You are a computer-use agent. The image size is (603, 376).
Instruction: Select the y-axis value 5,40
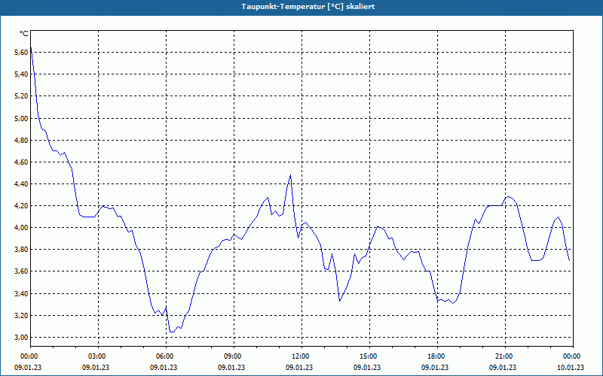point(21,74)
